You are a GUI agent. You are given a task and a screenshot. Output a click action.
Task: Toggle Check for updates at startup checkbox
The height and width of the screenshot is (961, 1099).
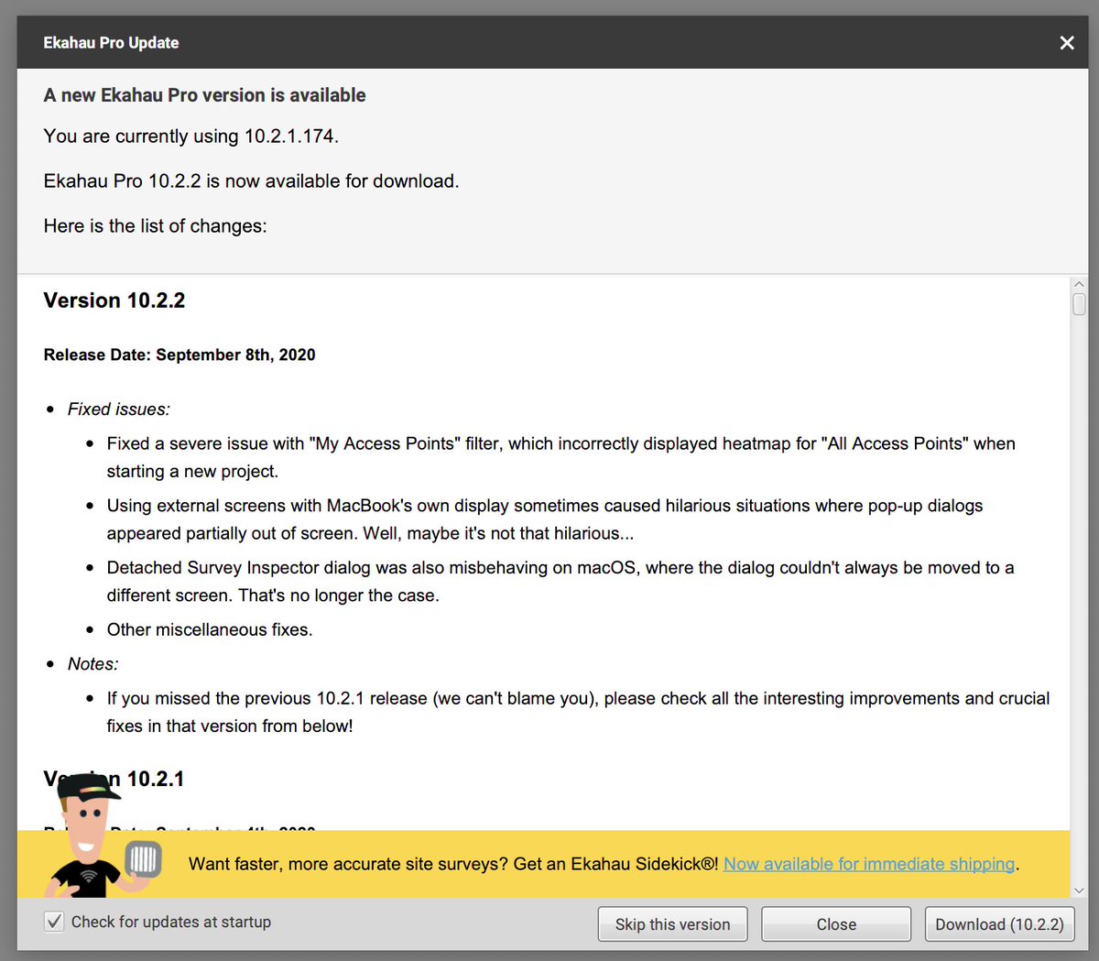[x=54, y=922]
